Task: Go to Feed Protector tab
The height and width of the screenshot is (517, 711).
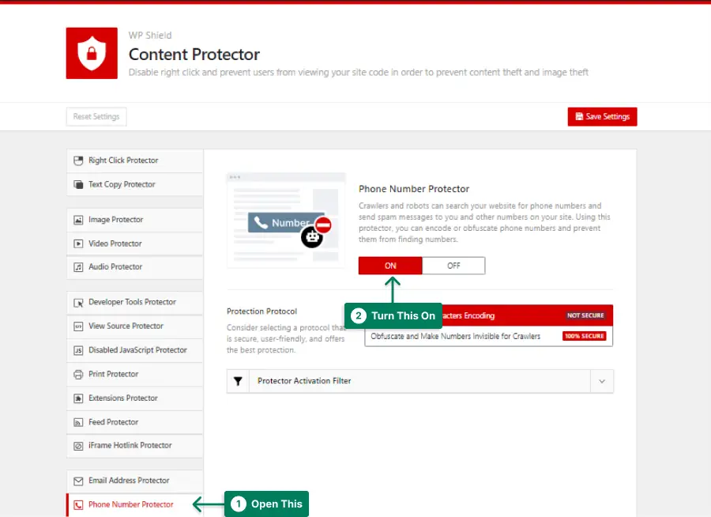Action: pos(134,422)
